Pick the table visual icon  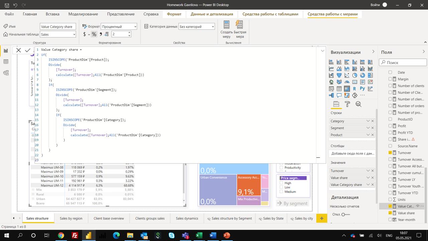(339, 89)
